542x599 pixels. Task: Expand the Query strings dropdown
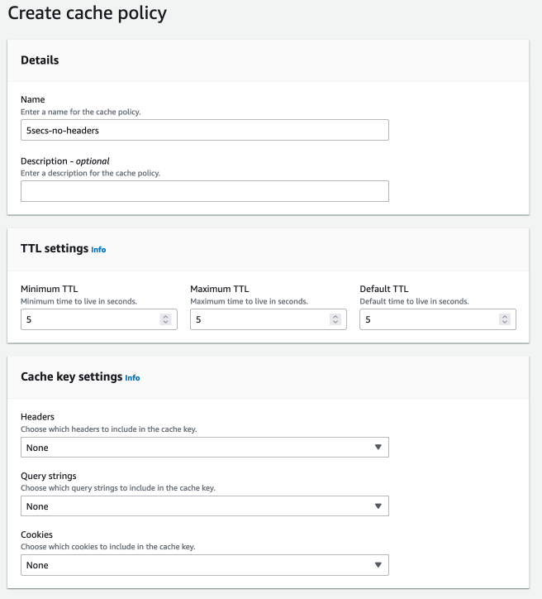[x=204, y=506]
